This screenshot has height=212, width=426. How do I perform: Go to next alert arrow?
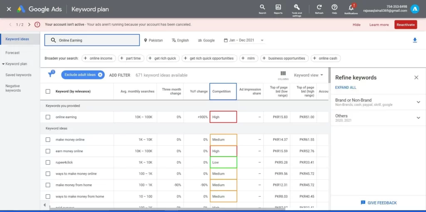pyautogui.click(x=30, y=24)
